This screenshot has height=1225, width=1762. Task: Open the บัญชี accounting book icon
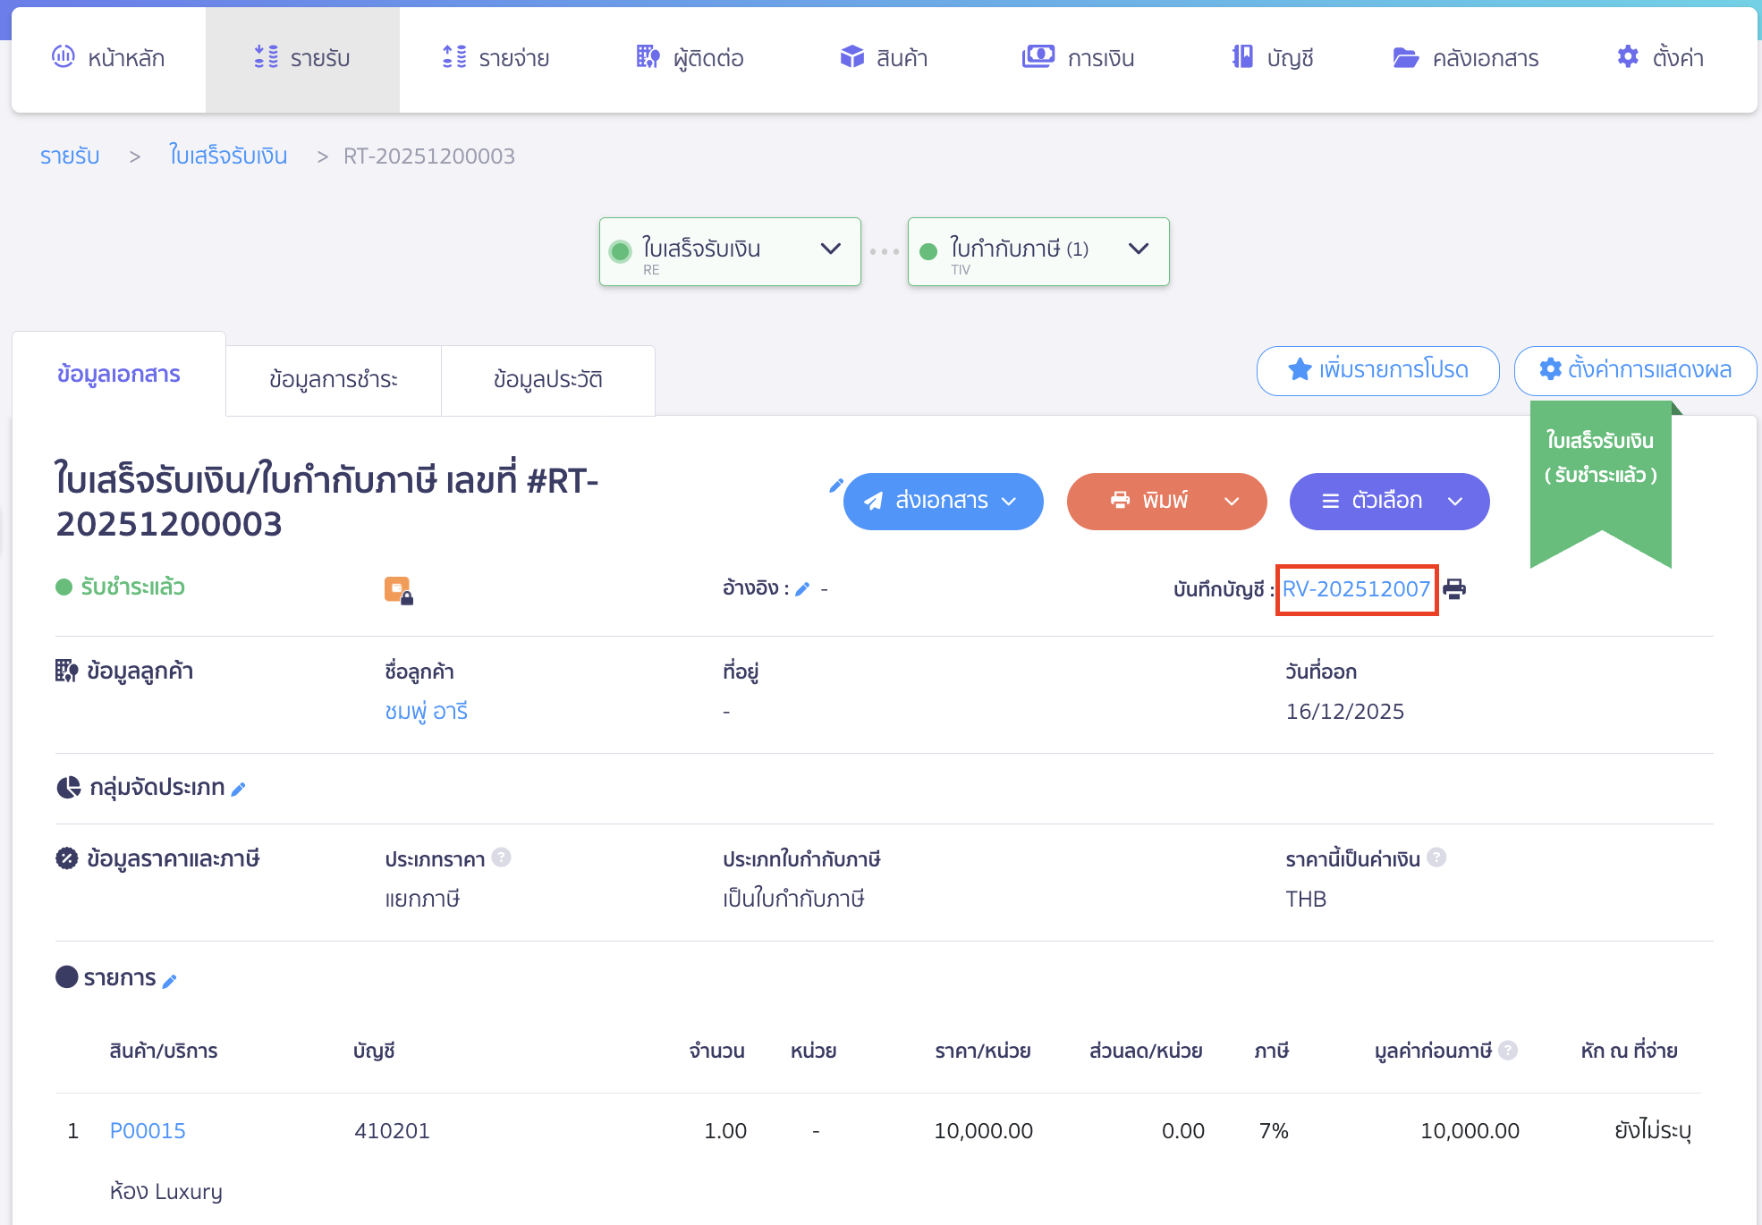coord(1241,56)
